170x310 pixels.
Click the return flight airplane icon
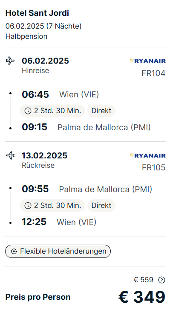[x=10, y=155]
